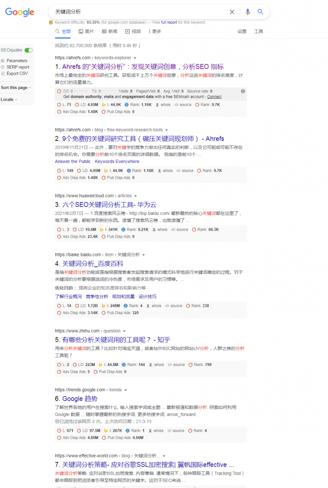Click Rank: 66.3K SEMrush rank value
This screenshot has width=328, height=488.
(x=205, y=230)
